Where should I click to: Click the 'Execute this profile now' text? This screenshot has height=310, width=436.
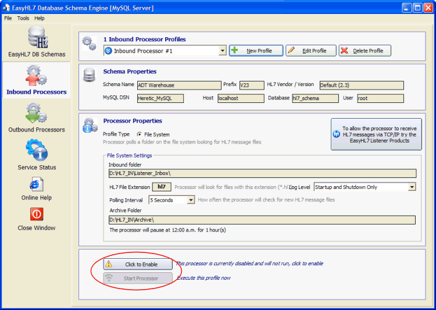pyautogui.click(x=203, y=277)
